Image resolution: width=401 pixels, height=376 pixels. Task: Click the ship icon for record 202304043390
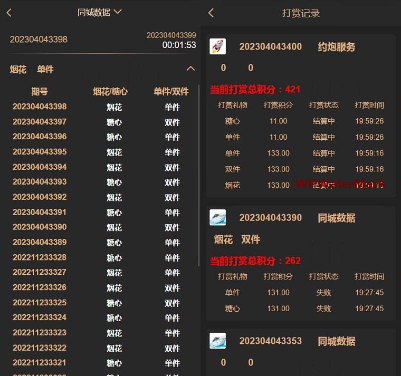(x=218, y=218)
